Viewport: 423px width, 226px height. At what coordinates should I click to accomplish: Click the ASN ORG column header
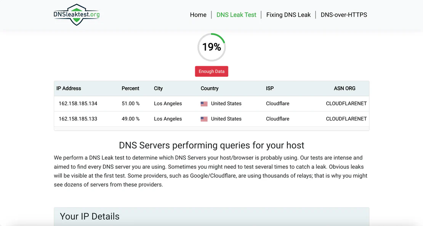tap(344, 89)
